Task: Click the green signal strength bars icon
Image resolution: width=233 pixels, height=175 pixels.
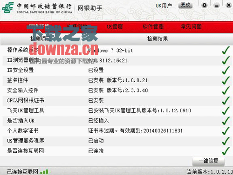Action: pyautogui.click(x=44, y=172)
